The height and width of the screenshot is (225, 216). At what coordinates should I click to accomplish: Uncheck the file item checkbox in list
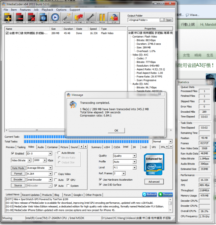[x=7, y=33]
